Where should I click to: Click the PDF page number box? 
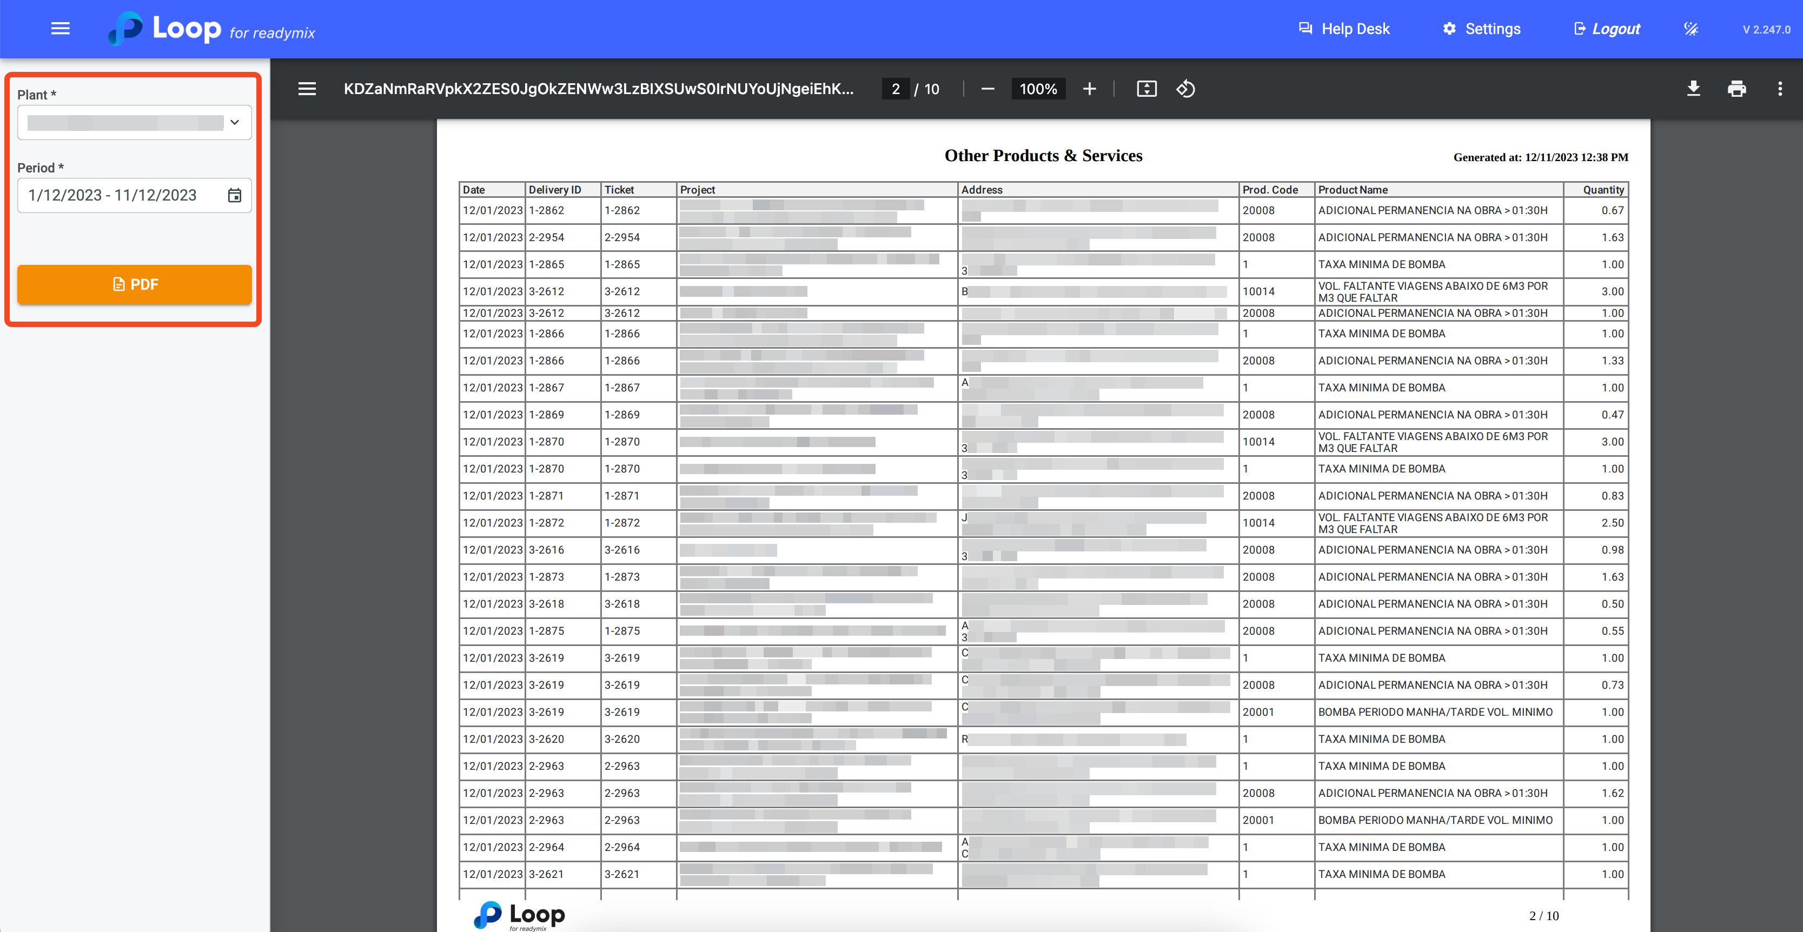click(x=895, y=89)
